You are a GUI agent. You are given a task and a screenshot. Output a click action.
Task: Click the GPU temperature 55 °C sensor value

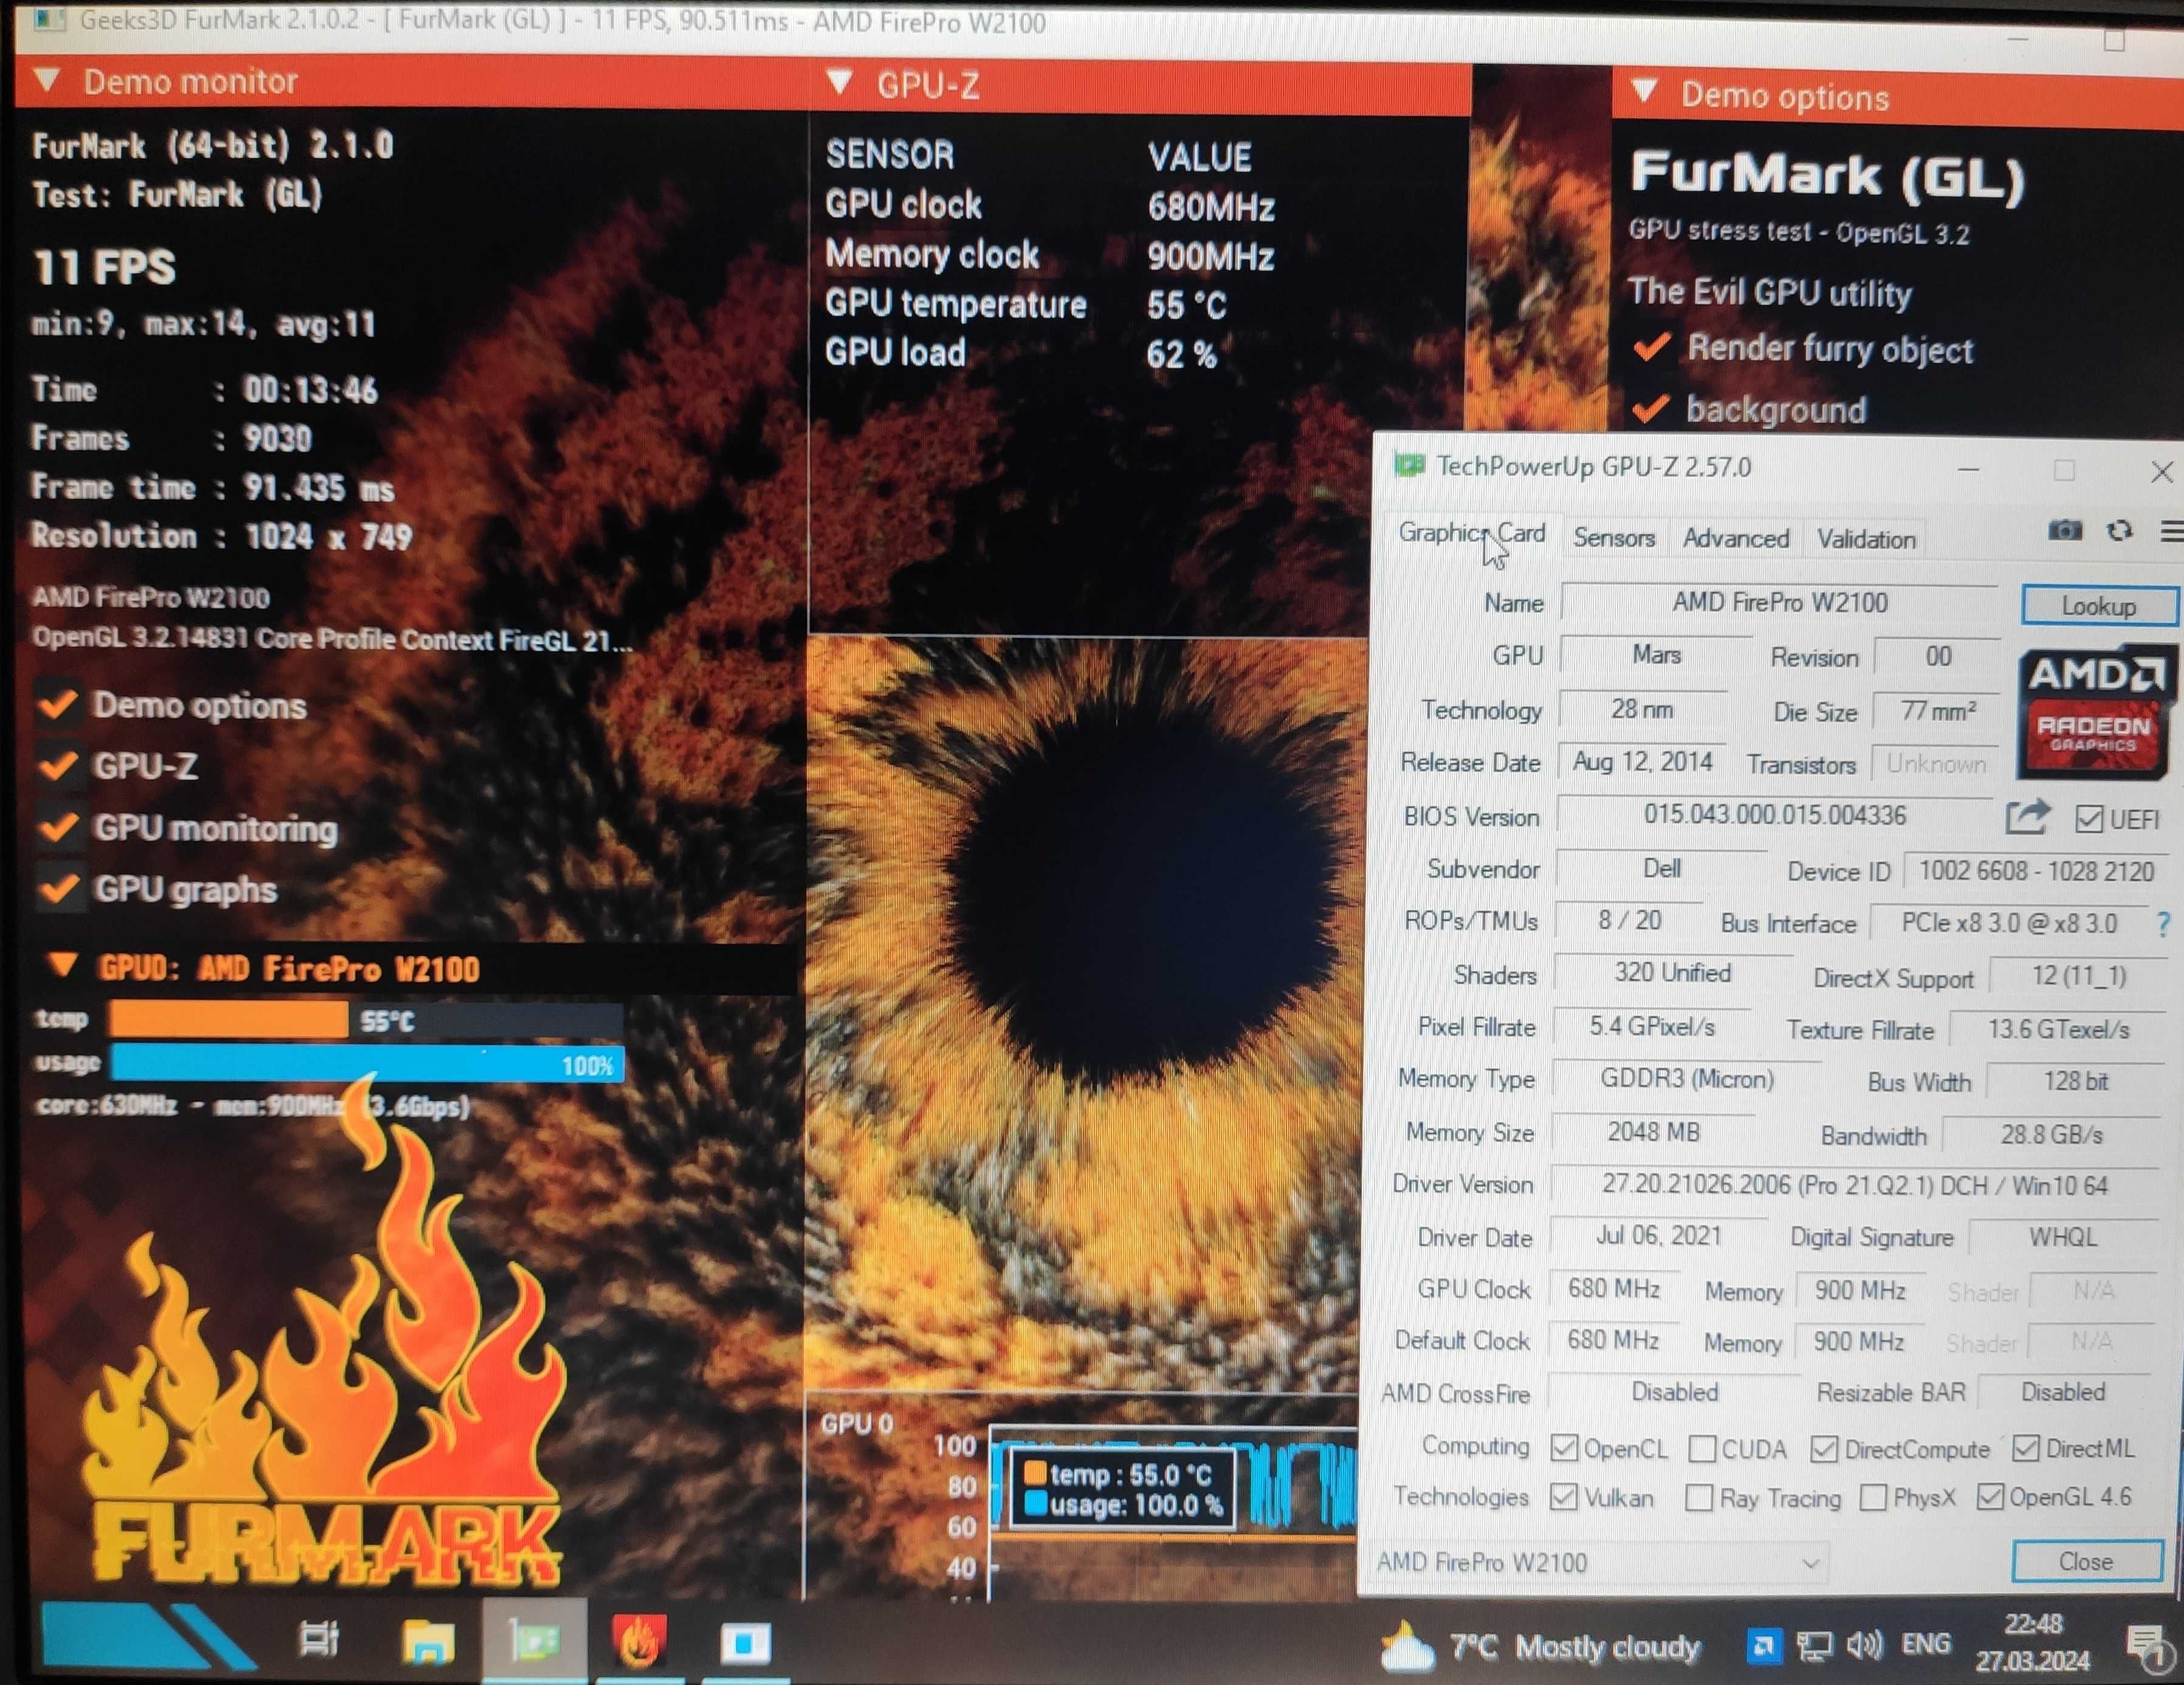click(1186, 305)
